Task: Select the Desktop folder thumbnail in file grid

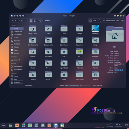Action: point(95,28)
